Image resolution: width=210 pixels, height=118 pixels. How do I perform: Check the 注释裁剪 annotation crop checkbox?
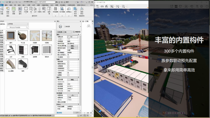68,66
